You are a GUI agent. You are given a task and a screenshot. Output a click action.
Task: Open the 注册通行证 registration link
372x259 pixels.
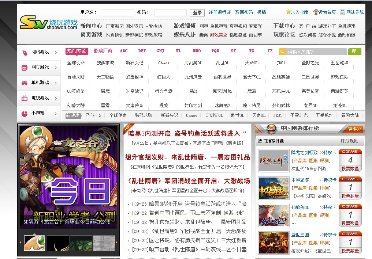pyautogui.click(x=220, y=12)
